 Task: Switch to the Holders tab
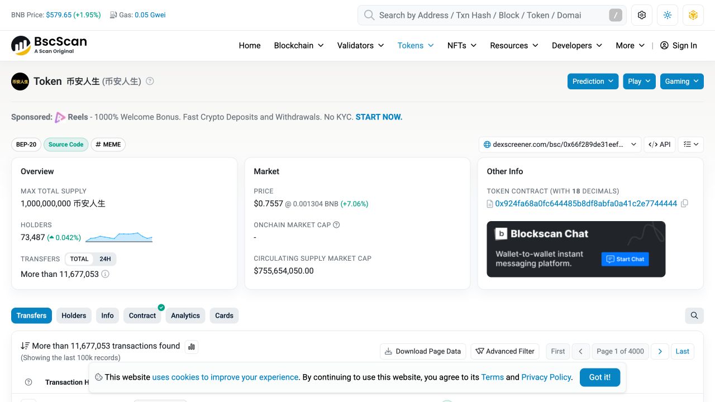pyautogui.click(x=74, y=315)
